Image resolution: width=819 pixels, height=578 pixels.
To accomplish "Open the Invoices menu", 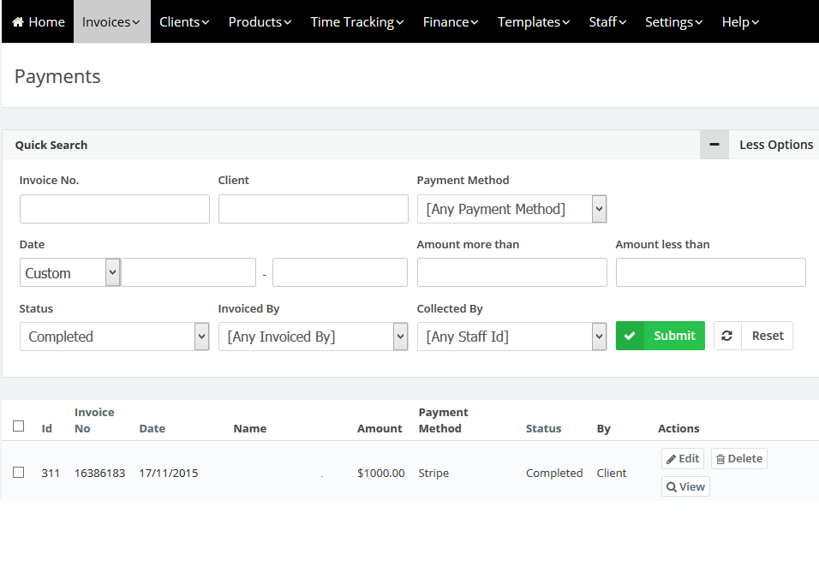I will coord(111,22).
